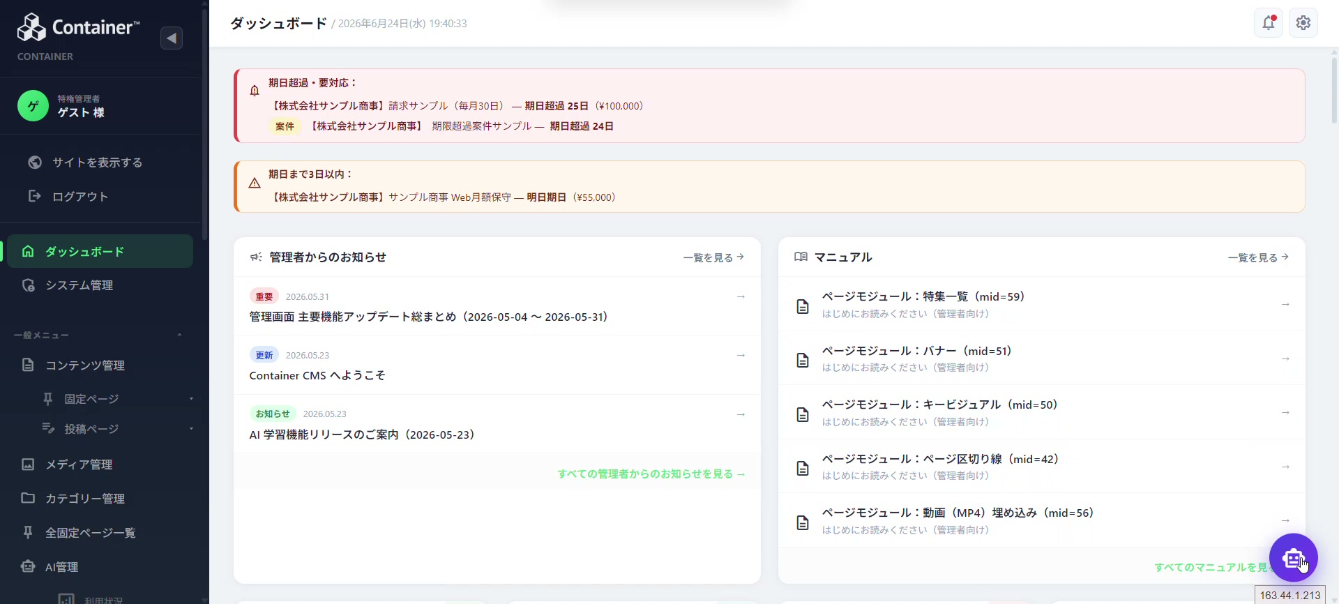Open 全固定ページ一覧 menu item
This screenshot has height=604, width=1339.
pos(100,532)
